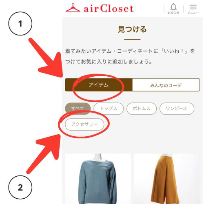Click the 見つける page heading
204x204 pixels.
click(132, 29)
